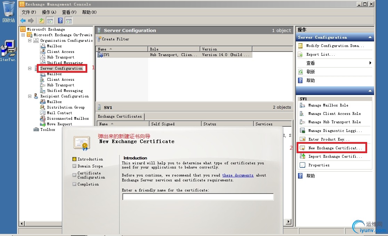Click the Up one level toolbar icon

(x=42, y=21)
